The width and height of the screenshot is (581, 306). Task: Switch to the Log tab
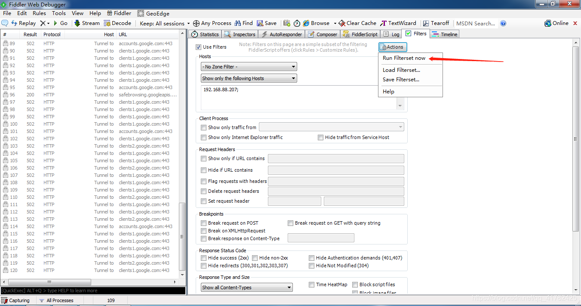coord(392,34)
